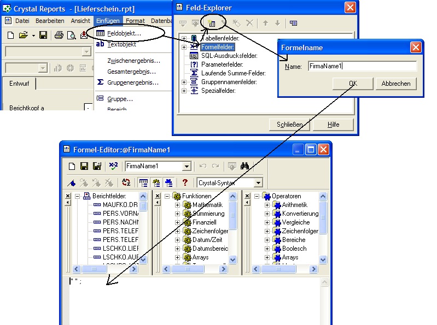
Task: Create a new formula in Formel-Editor toolbar
Action: [72, 167]
